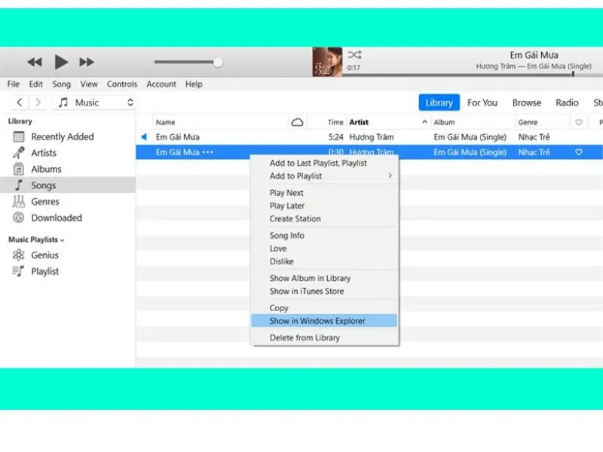
Task: Sort by the Genre column header
Action: point(528,122)
